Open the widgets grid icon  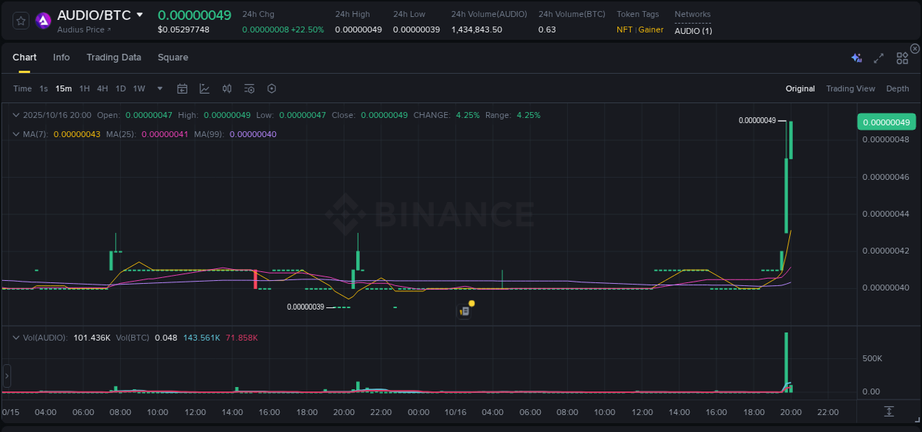[902, 57]
